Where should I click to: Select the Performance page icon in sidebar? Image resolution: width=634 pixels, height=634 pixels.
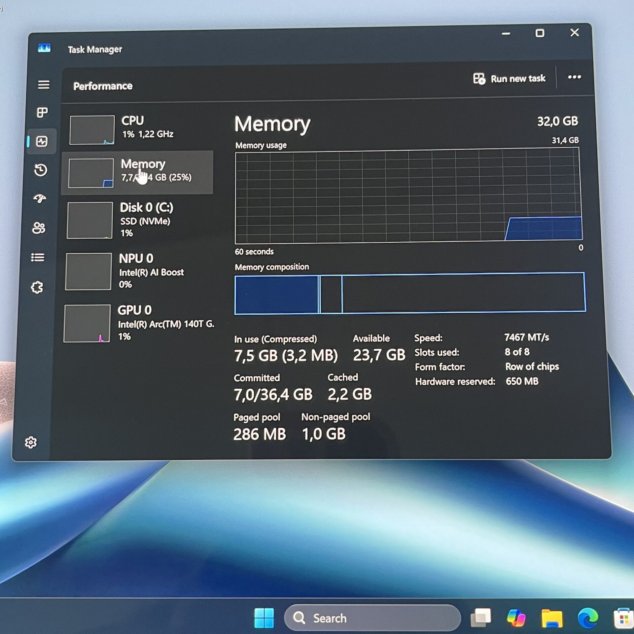42,142
